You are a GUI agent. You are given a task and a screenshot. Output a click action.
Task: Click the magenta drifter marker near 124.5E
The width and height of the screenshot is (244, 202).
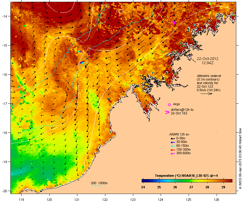tap(174, 23)
